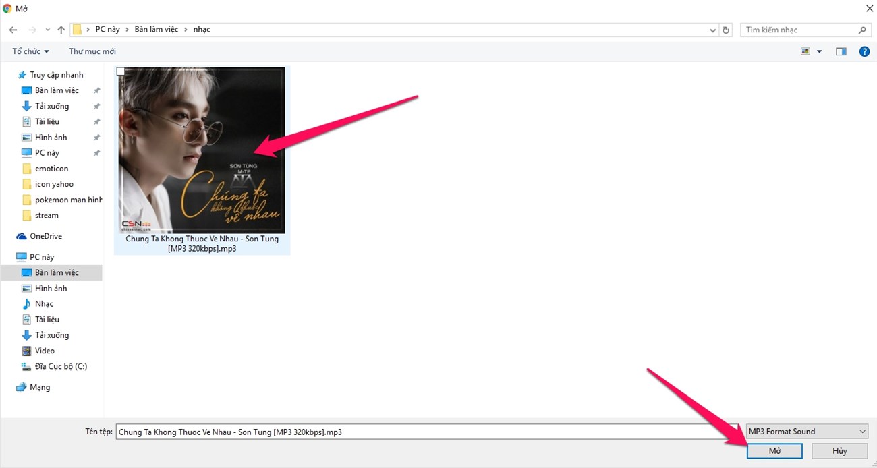The width and height of the screenshot is (877, 468).
Task: Select Mạng network in sidebar
Action: coord(40,387)
